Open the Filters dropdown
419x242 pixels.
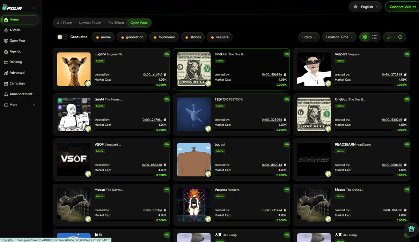(x=309, y=37)
